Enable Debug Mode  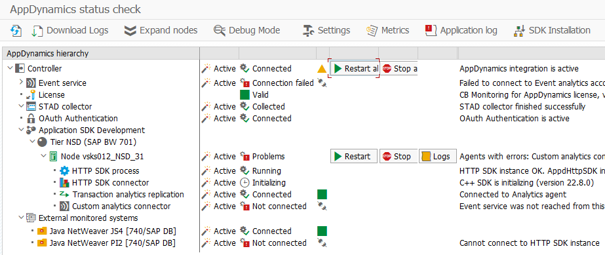247,30
